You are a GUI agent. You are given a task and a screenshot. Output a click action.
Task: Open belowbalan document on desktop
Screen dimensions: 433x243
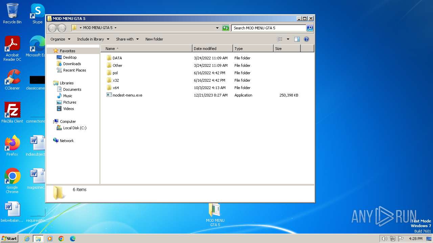point(12,212)
